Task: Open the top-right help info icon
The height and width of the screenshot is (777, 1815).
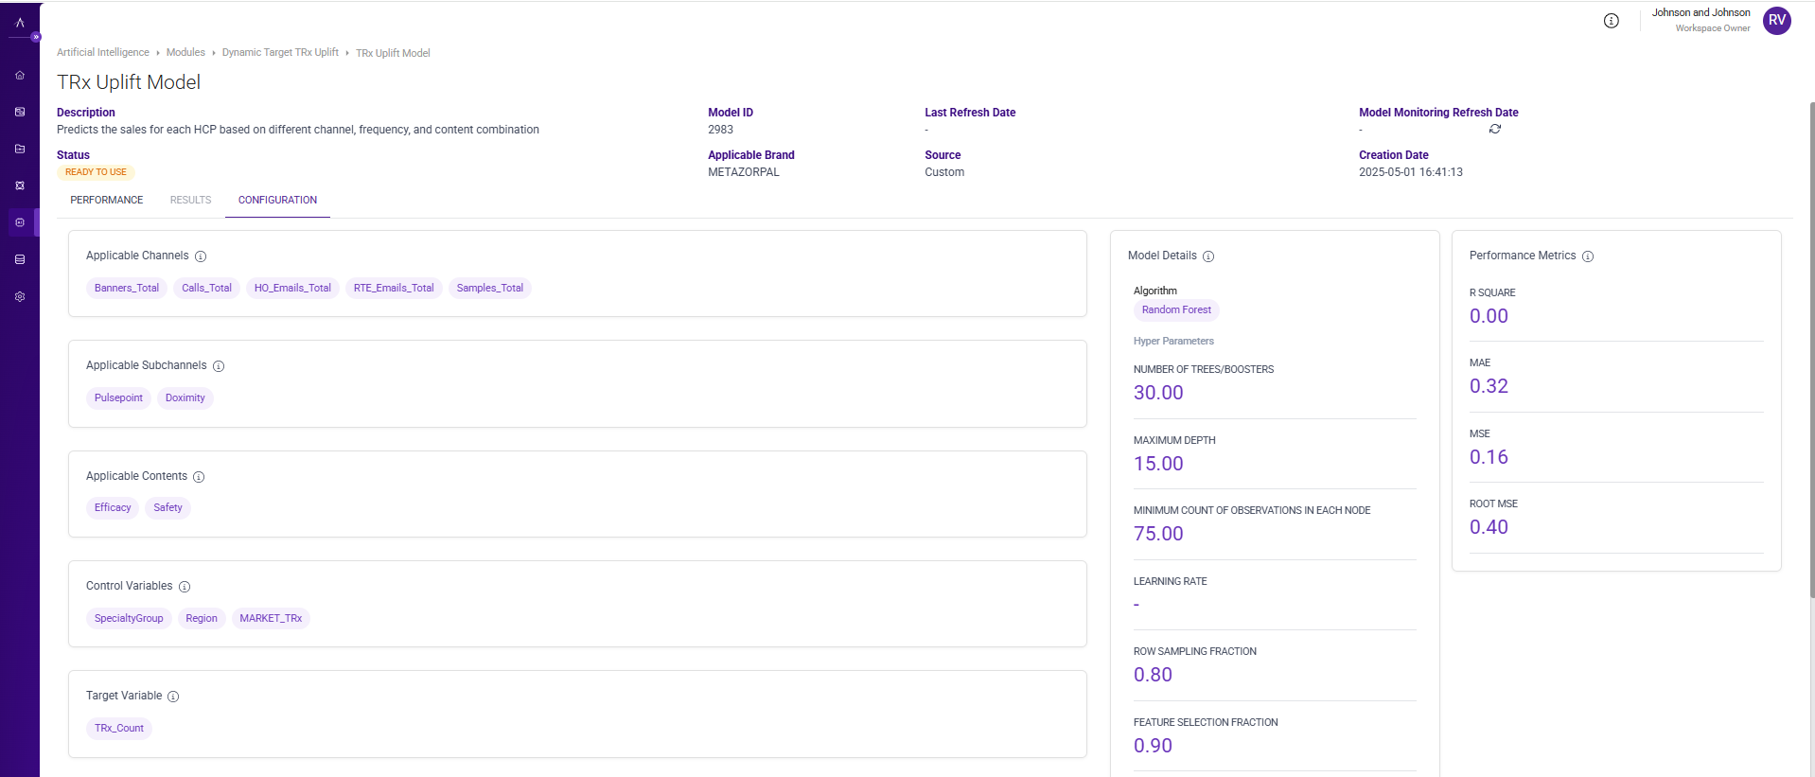Action: tap(1612, 21)
